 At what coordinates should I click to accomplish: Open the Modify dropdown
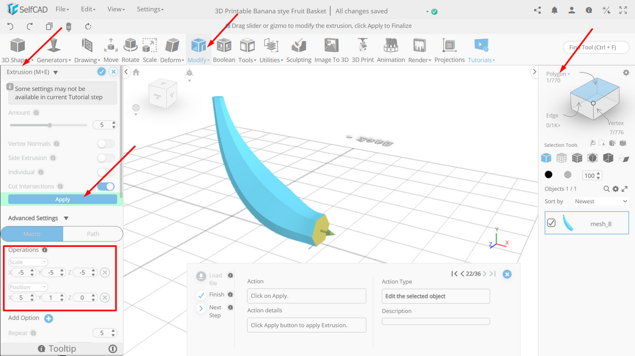198,50
